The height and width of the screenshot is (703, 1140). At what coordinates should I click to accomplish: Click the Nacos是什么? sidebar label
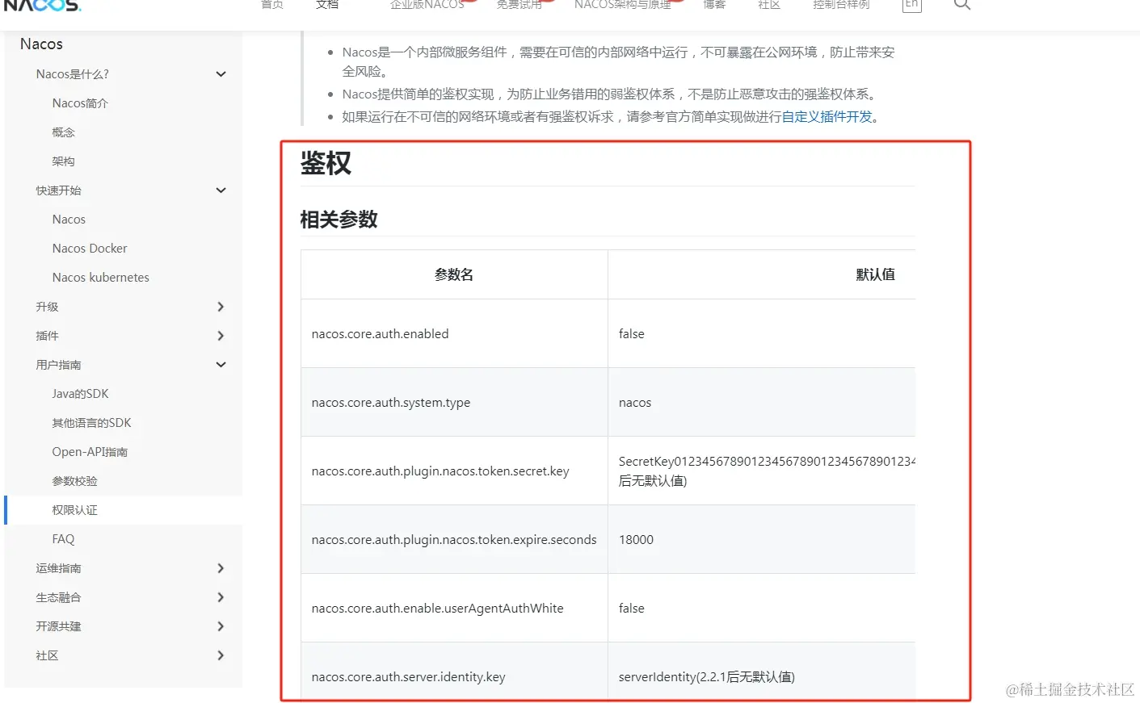[x=72, y=74]
